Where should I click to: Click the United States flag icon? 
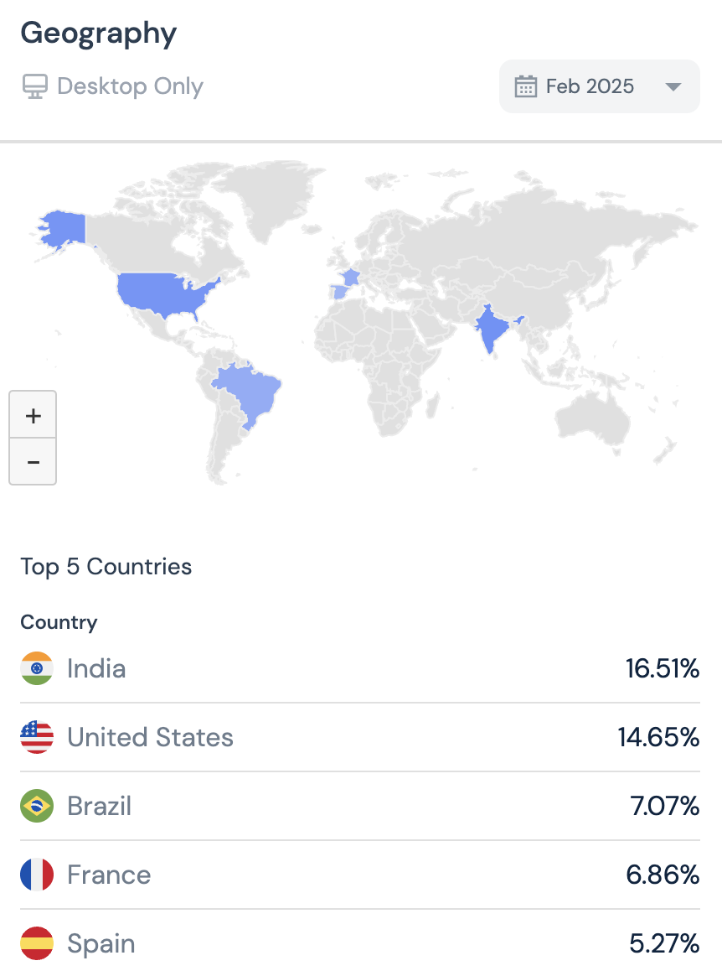pyautogui.click(x=37, y=737)
